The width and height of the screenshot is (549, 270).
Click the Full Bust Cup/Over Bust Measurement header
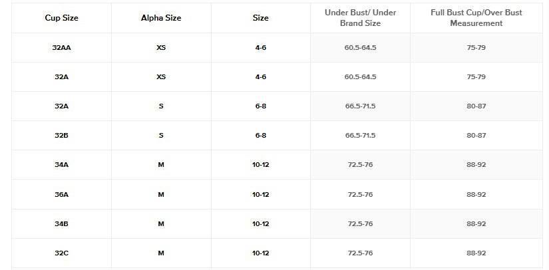[476, 18]
